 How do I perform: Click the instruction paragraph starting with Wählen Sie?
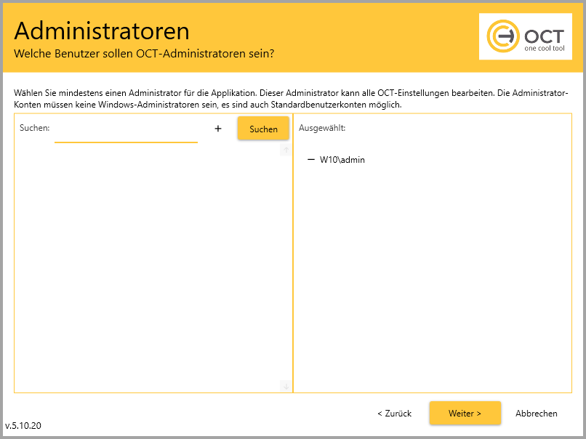point(291,99)
